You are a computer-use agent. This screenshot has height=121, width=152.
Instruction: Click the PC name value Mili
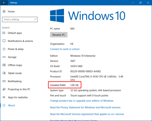[x=72, y=29]
